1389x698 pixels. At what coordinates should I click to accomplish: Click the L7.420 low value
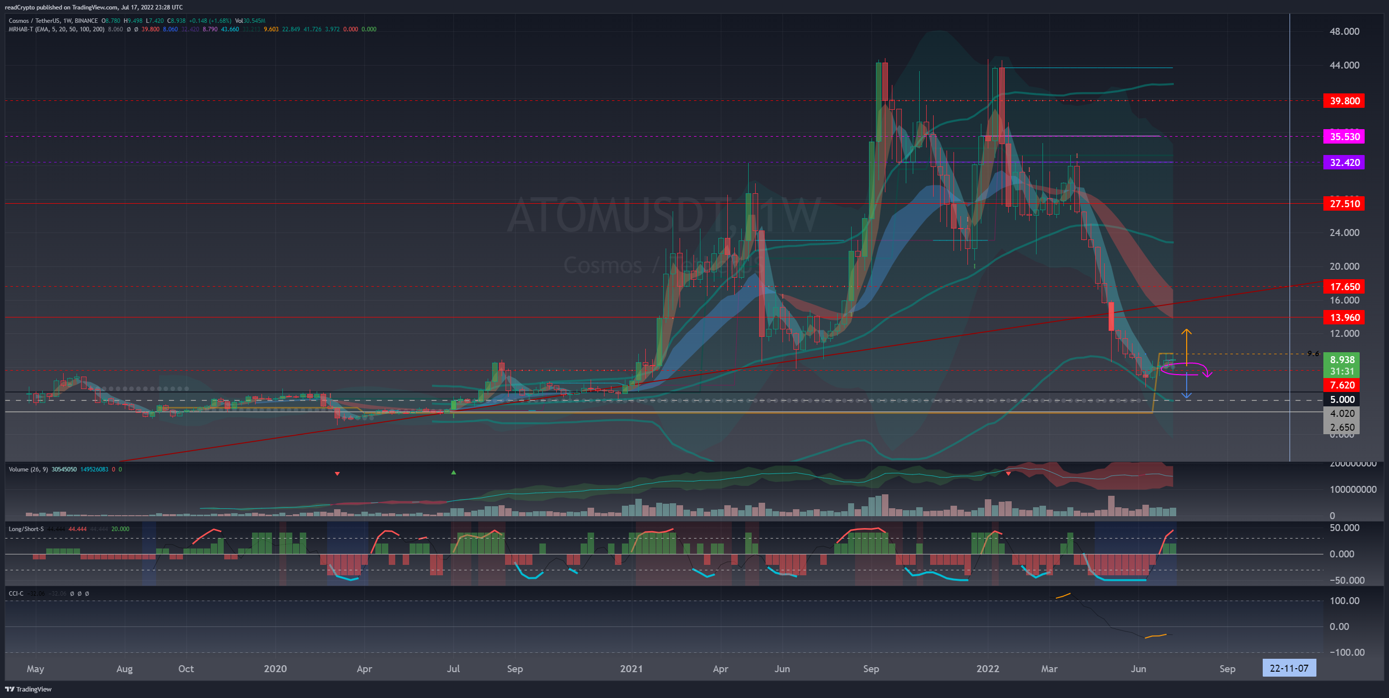pyautogui.click(x=155, y=20)
